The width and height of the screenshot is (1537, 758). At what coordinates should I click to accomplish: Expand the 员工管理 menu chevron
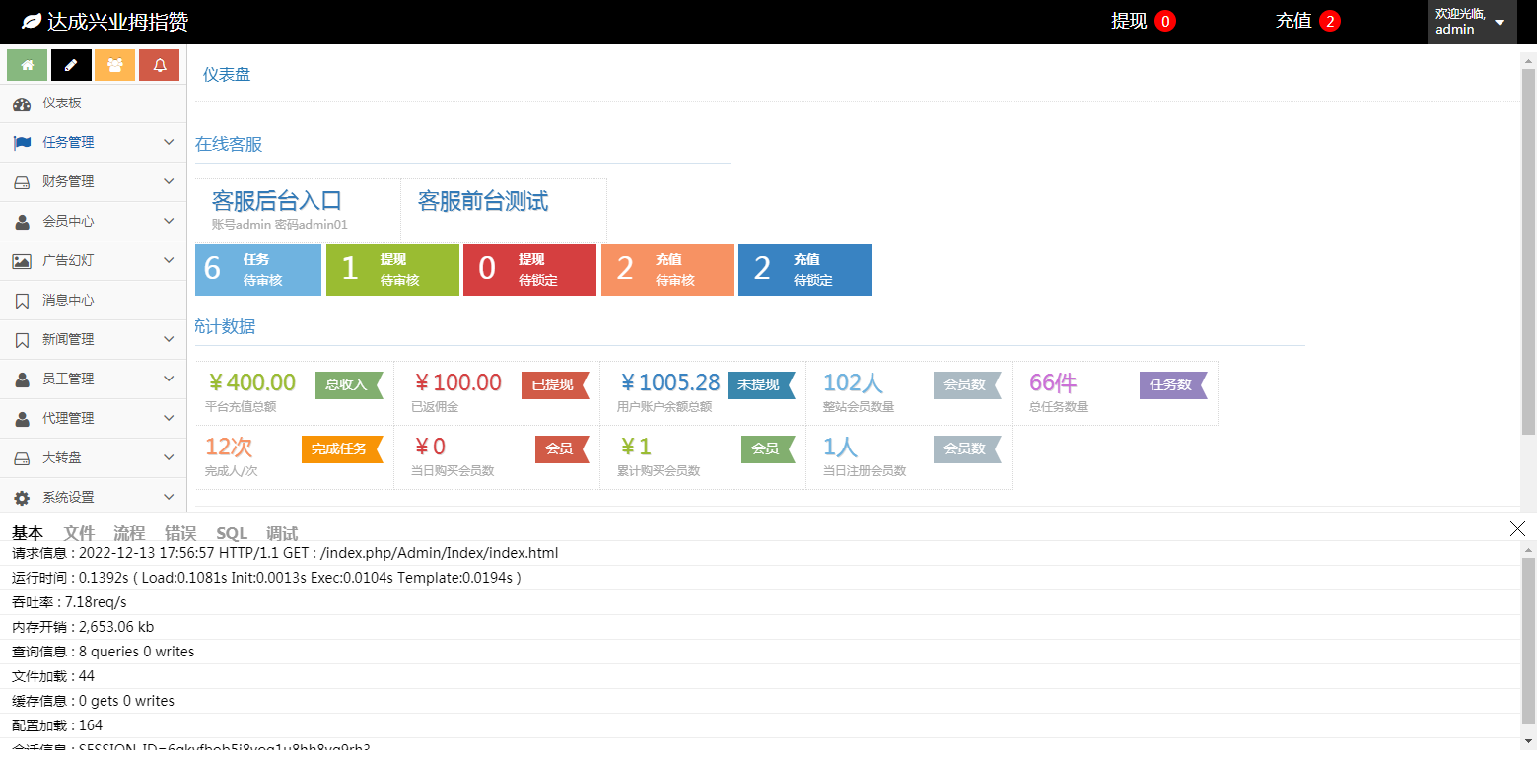(169, 379)
